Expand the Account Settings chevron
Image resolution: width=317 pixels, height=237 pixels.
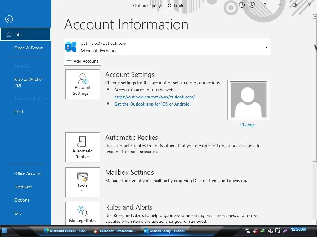click(x=91, y=93)
